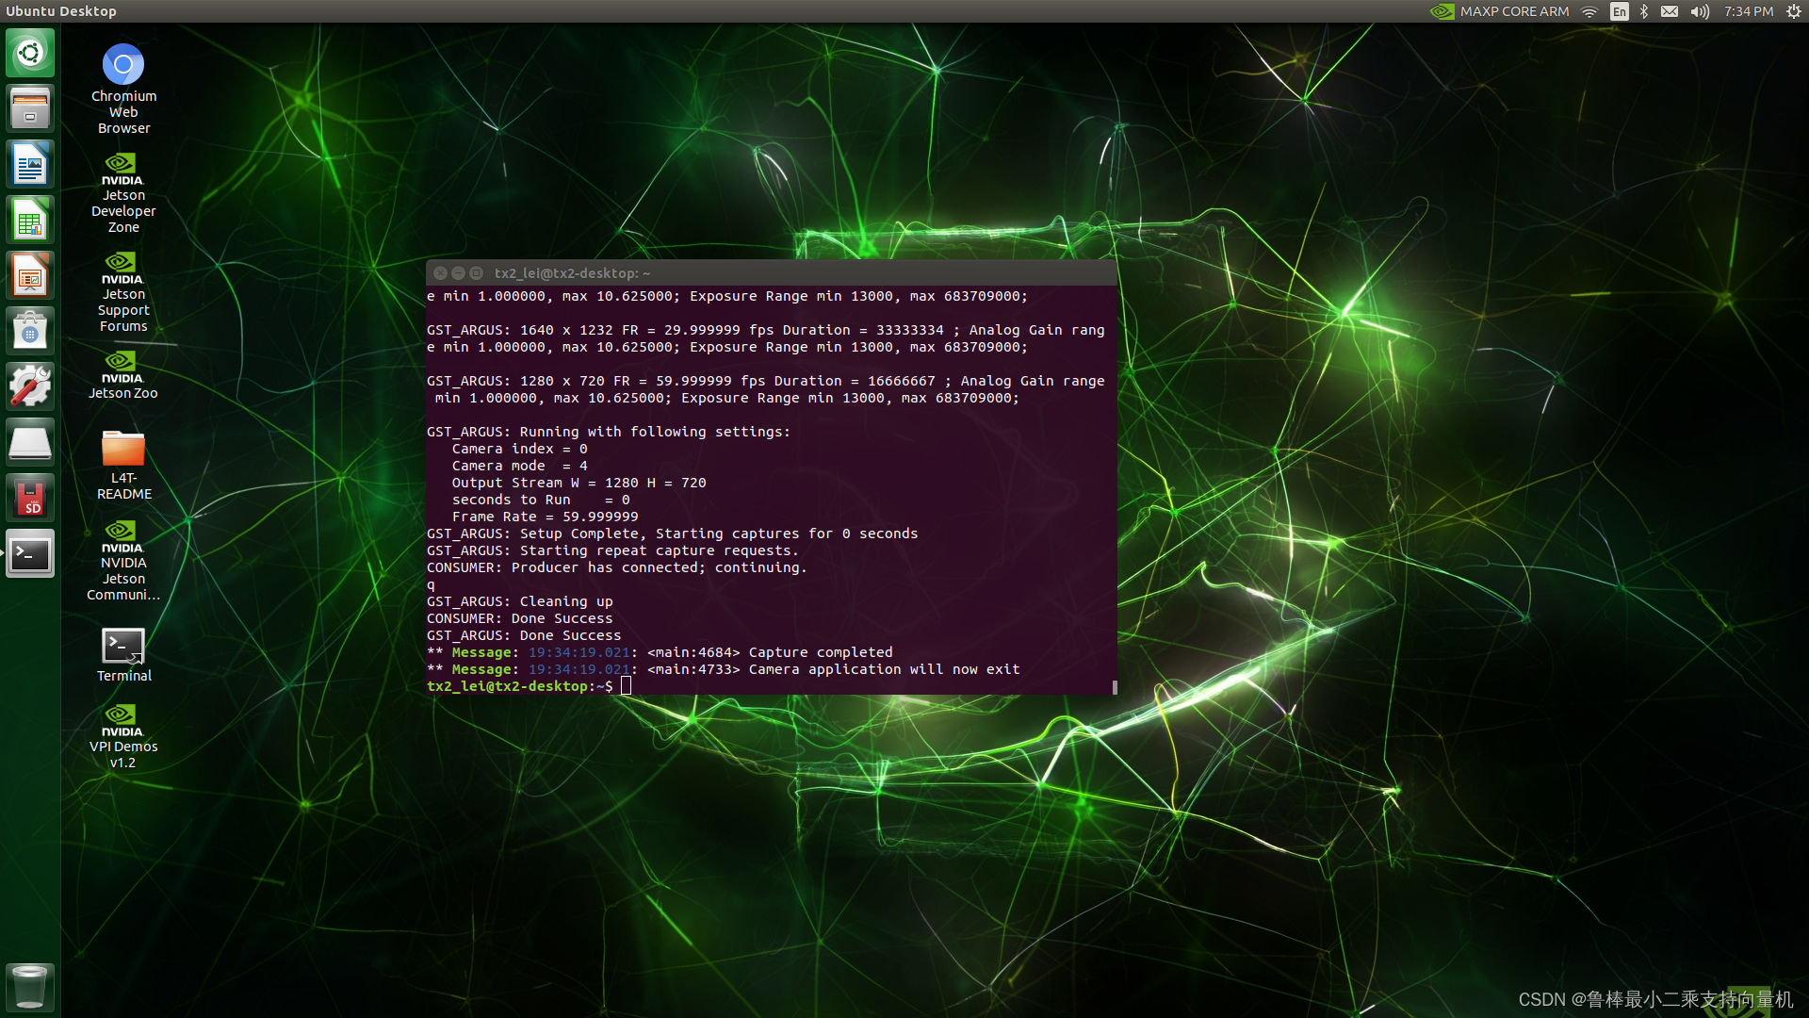Open session gear menu in top bar
1809x1018 pixels.
1793,11
